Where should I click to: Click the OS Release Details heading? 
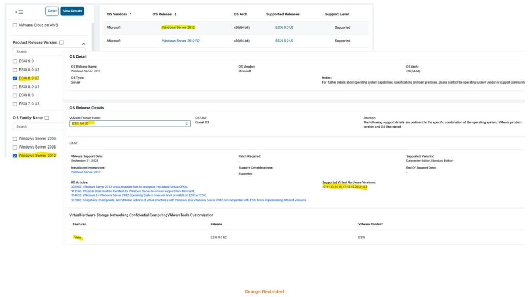(87, 108)
